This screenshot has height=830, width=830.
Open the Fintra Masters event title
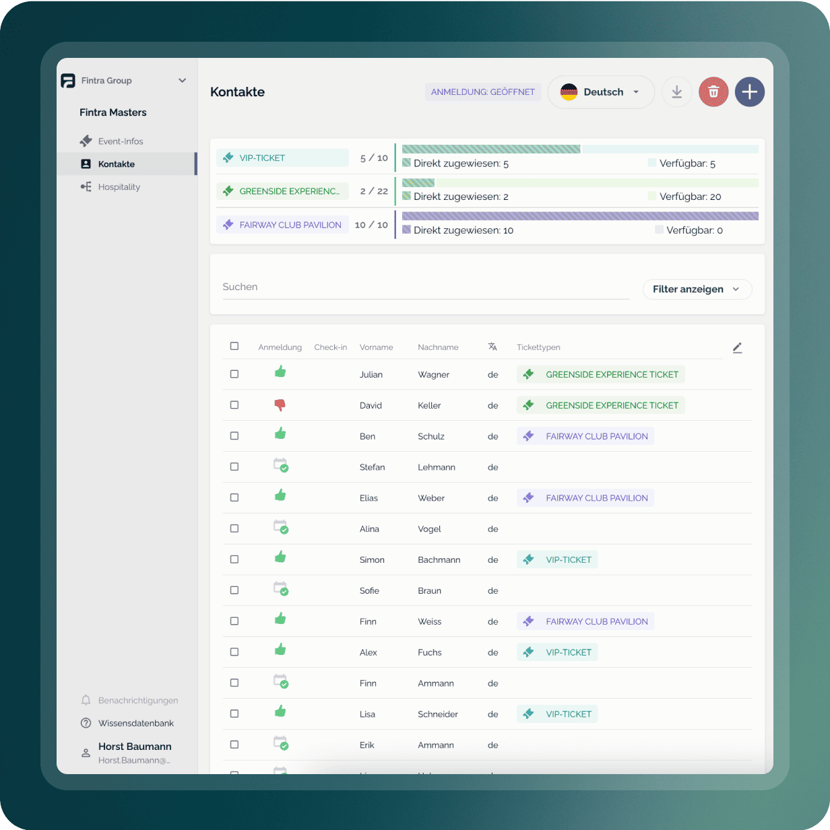click(x=113, y=112)
